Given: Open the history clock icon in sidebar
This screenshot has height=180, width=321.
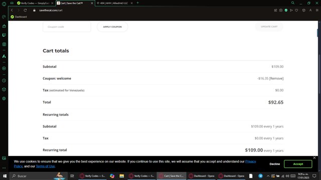Looking at the screenshot, I should coord(4,80).
